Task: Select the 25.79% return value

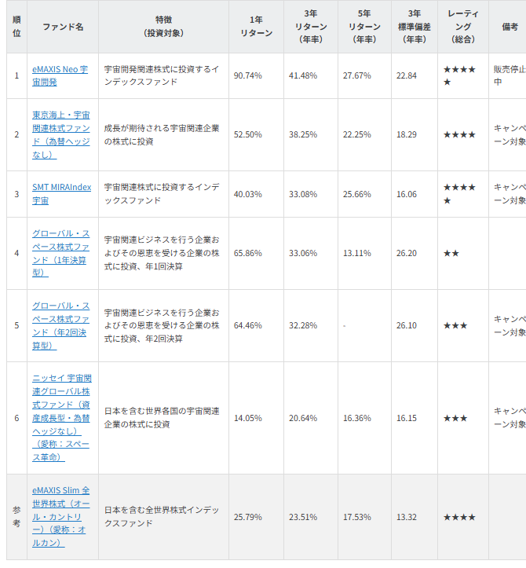Action: (247, 517)
